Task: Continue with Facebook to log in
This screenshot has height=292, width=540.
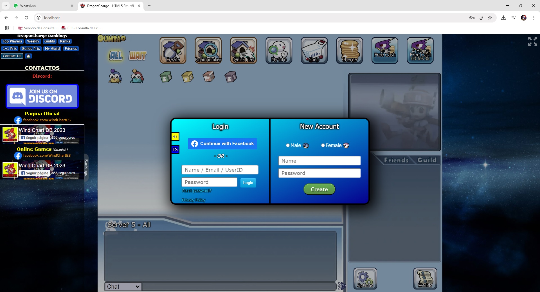Action: coord(222,144)
